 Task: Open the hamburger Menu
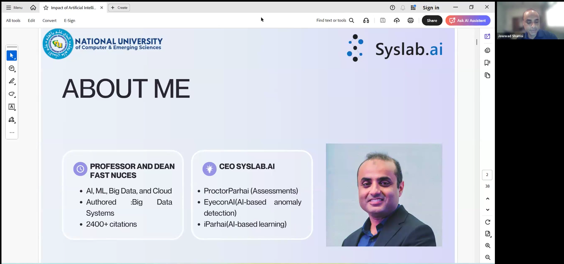point(14,8)
